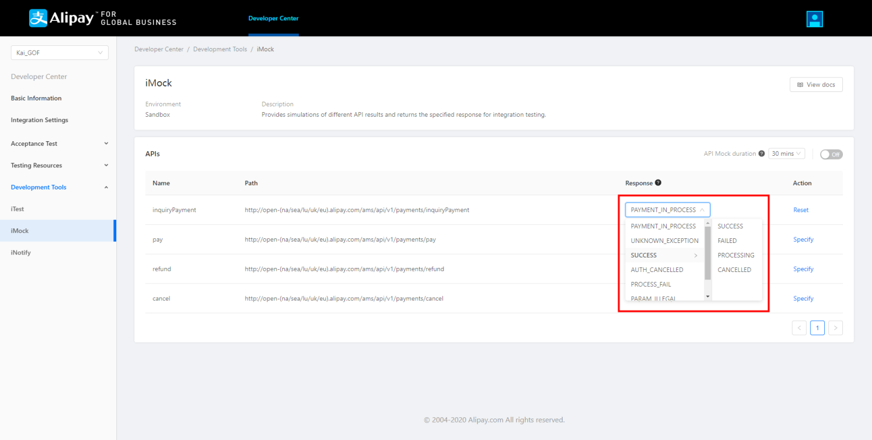The height and width of the screenshot is (440, 872).
Task: Expand the Testing Resources menu
Action: pyautogui.click(x=106, y=166)
